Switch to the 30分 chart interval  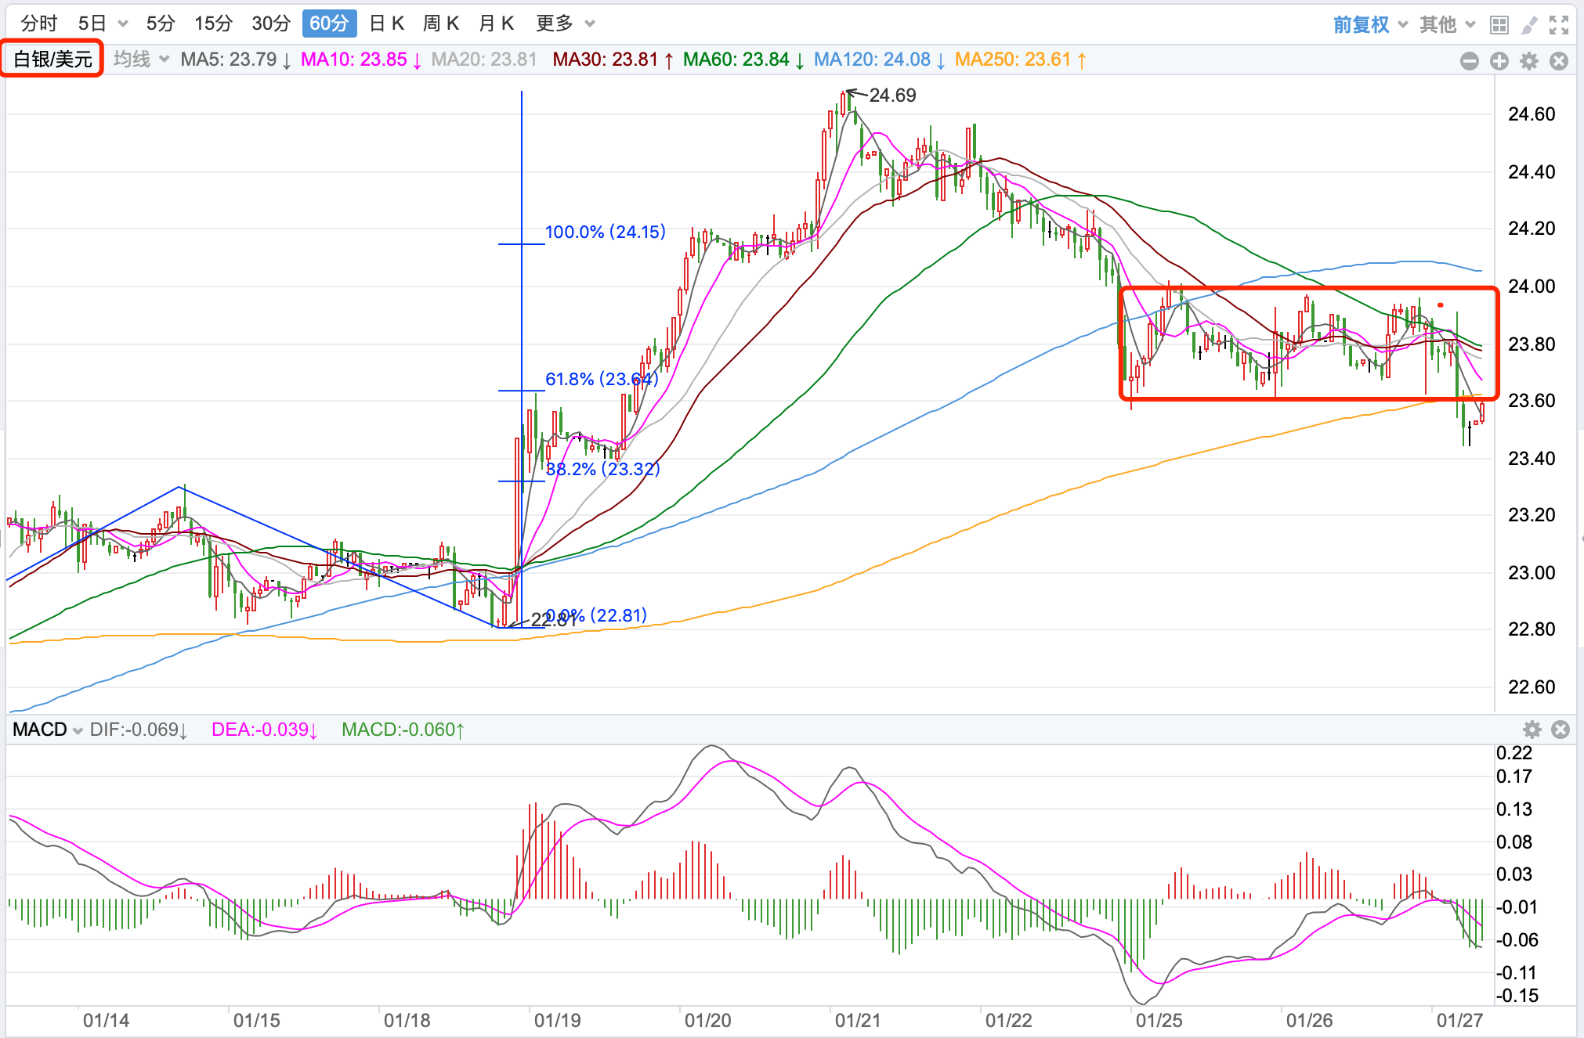click(x=270, y=23)
